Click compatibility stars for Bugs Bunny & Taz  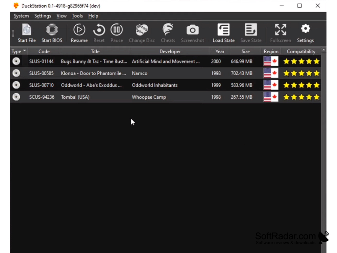click(x=301, y=62)
